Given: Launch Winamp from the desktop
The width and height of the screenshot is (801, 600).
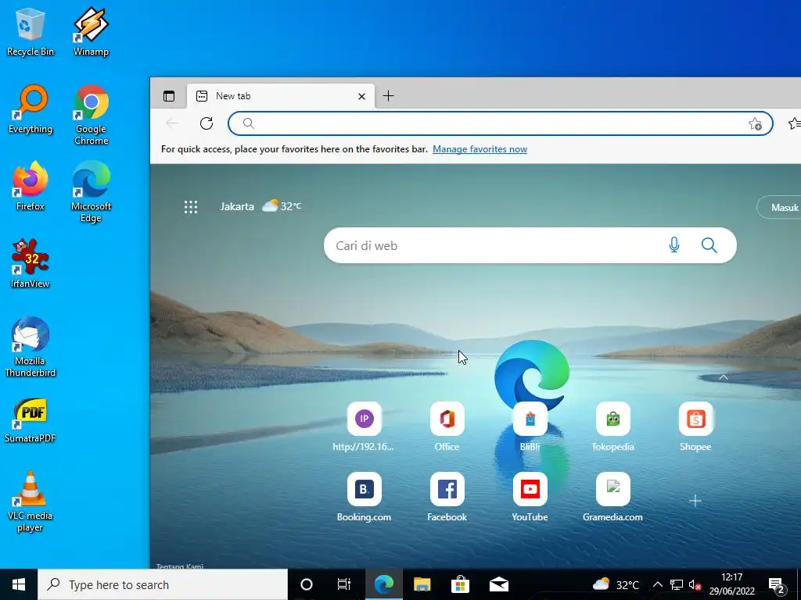Looking at the screenshot, I should click(x=91, y=31).
